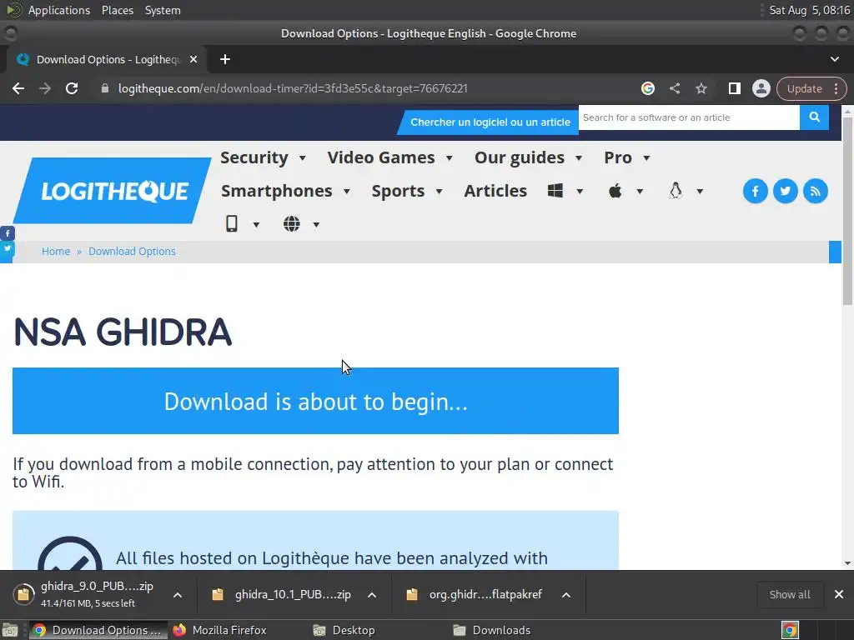Click the address bar URL
Screen dimensions: 854x640
(293, 88)
